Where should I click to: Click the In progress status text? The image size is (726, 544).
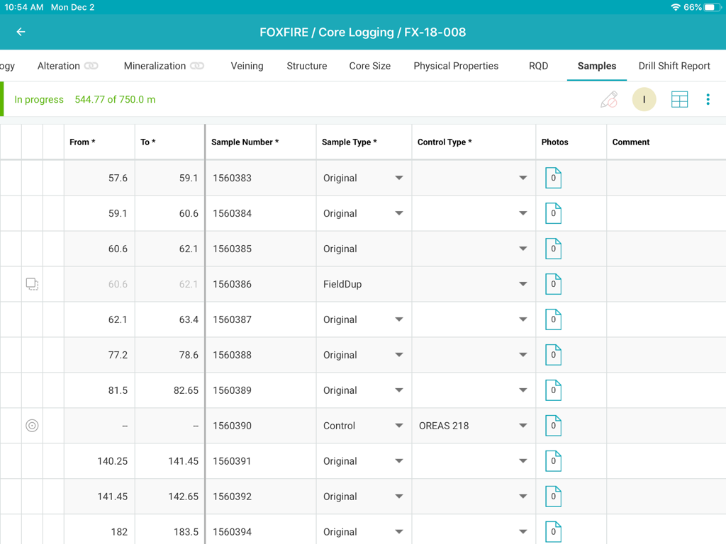coord(39,99)
